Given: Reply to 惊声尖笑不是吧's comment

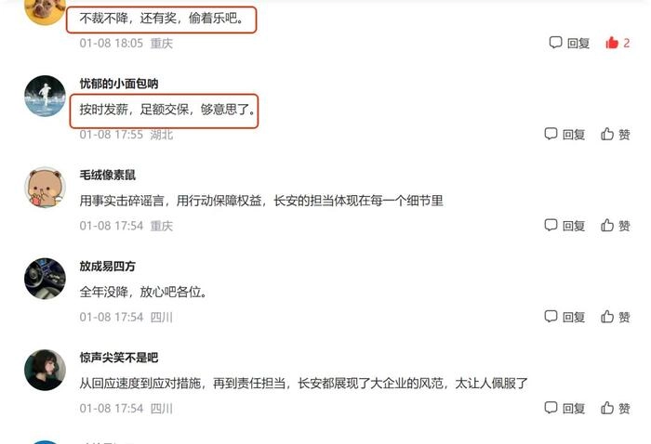Looking at the screenshot, I should point(565,408).
